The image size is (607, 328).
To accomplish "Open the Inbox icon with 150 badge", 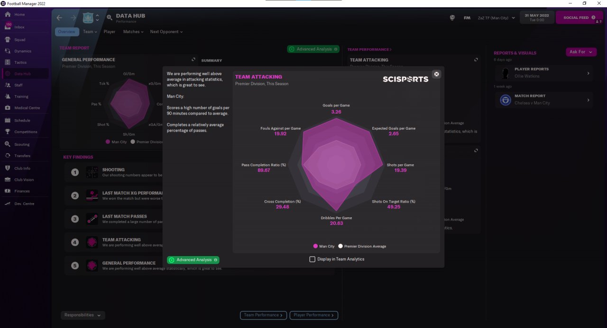I will coord(8,27).
